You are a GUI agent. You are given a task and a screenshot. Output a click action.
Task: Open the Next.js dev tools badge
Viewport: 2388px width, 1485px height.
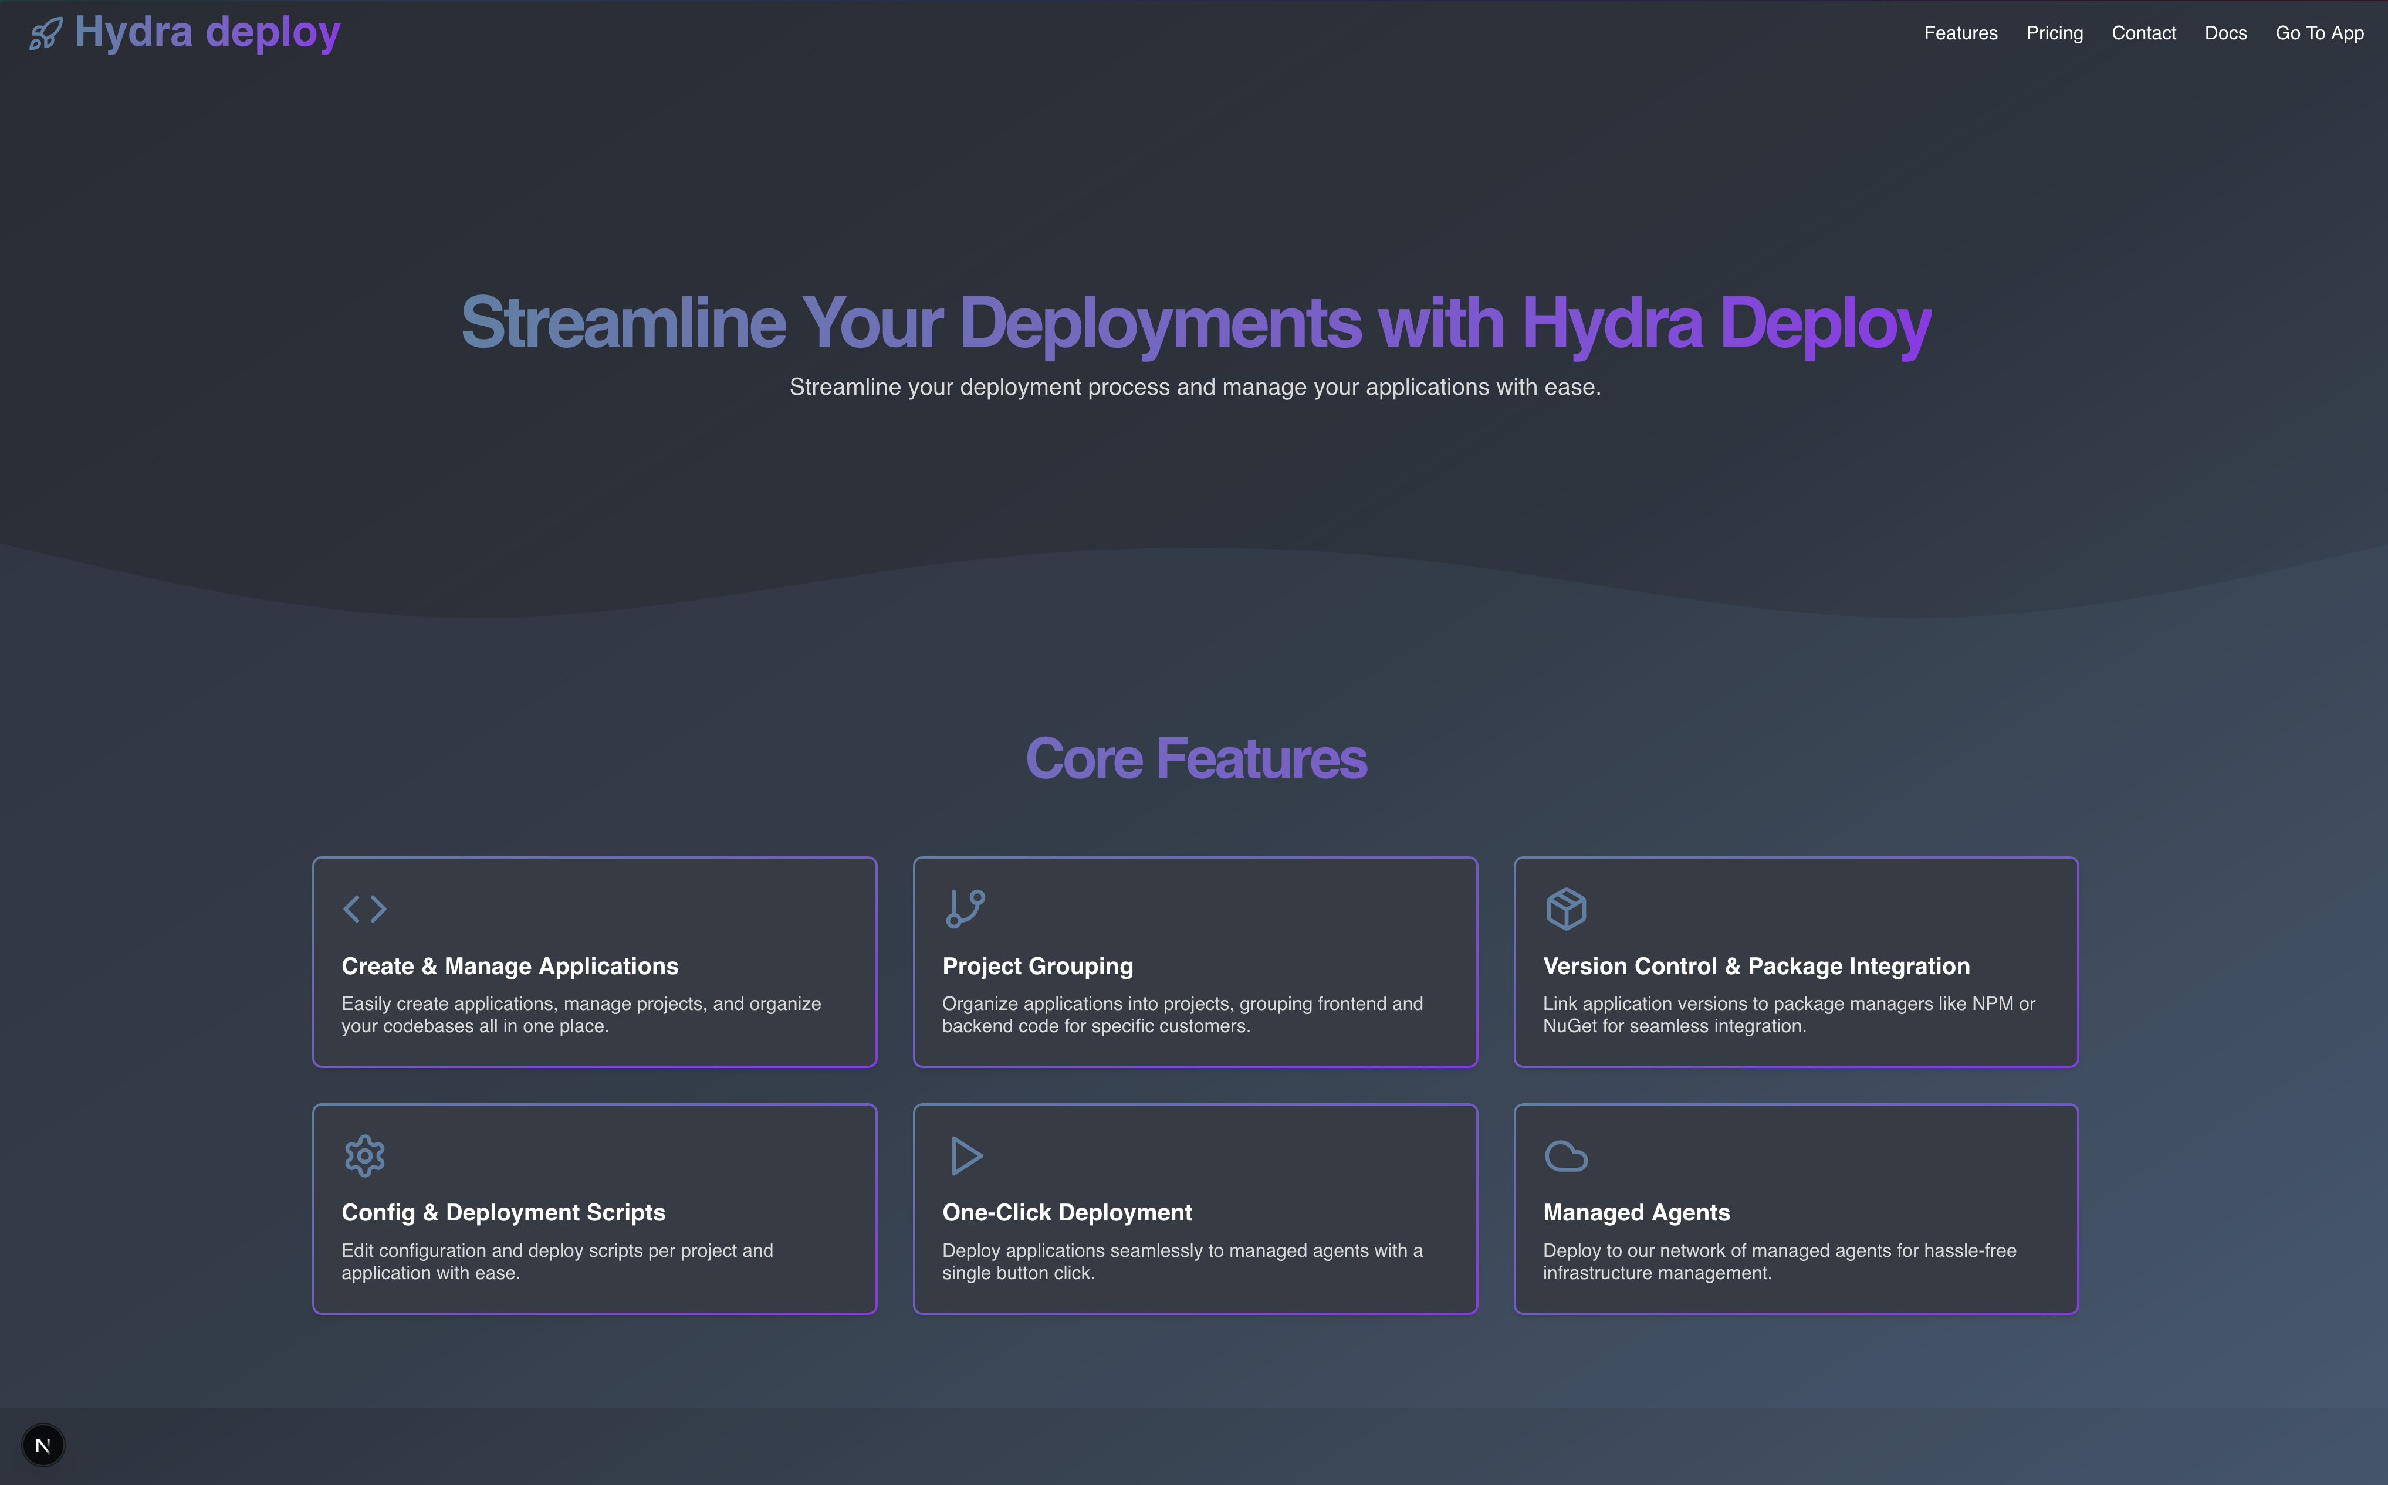42,1445
